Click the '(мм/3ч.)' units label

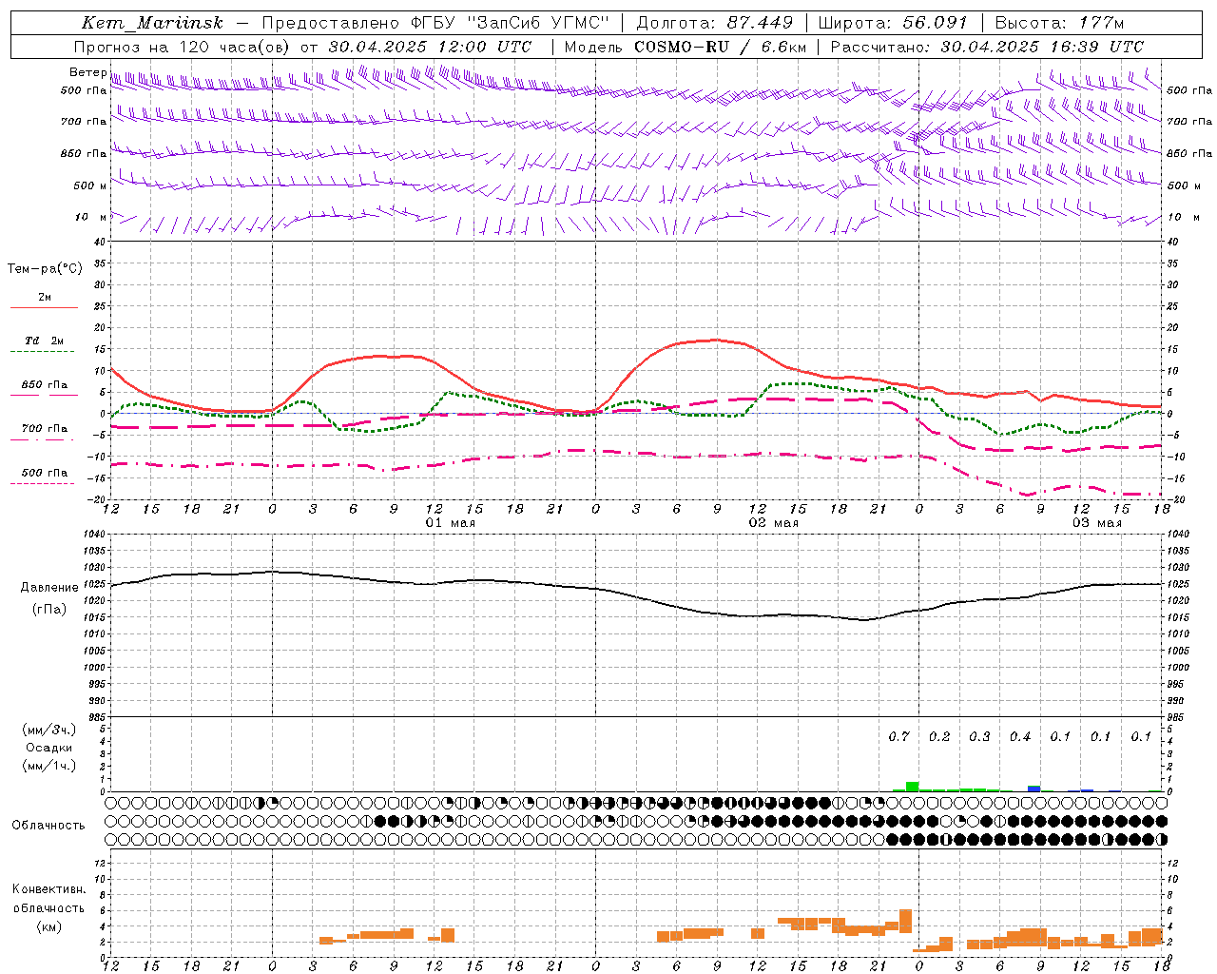point(48,730)
